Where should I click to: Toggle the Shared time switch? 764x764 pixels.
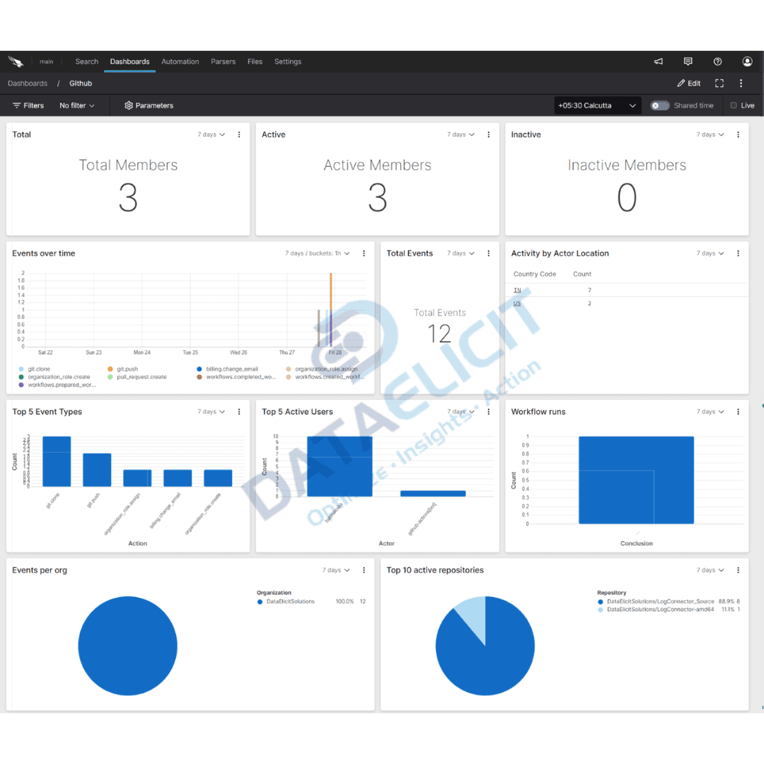coord(659,105)
